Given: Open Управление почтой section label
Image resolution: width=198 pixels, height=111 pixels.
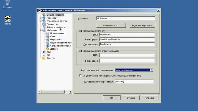Looking at the screenshot, I should click(x=57, y=21).
